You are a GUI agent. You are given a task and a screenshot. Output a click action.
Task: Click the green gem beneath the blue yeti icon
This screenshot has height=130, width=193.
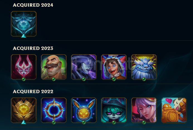pos(144,79)
